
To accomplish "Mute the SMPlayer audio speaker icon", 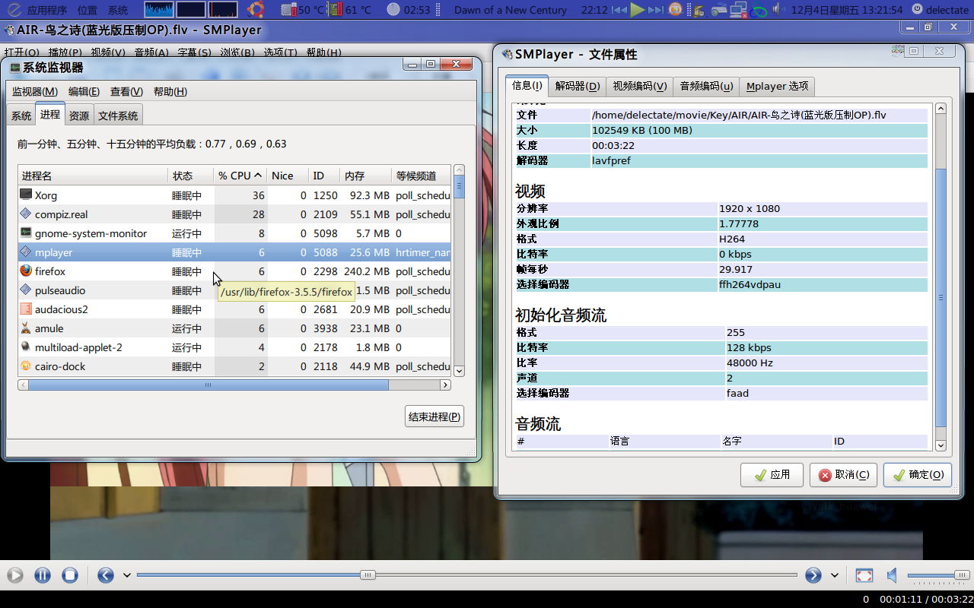I will (x=893, y=575).
